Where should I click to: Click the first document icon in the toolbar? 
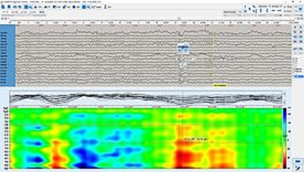pyautogui.click(x=3, y=7)
